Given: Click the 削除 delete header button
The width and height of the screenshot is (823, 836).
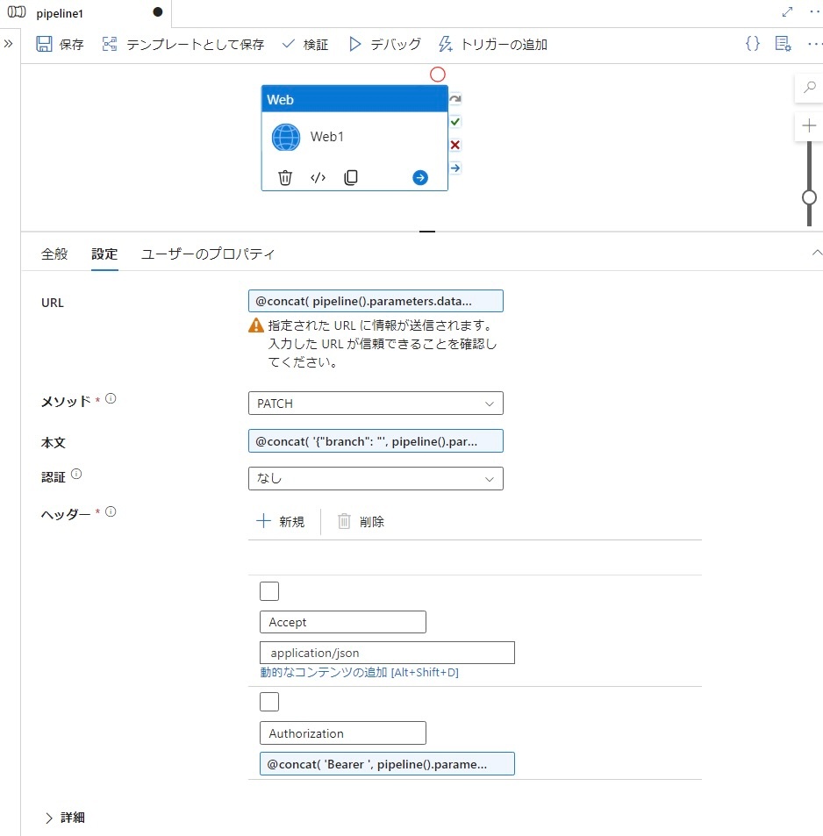Looking at the screenshot, I should 361,521.
